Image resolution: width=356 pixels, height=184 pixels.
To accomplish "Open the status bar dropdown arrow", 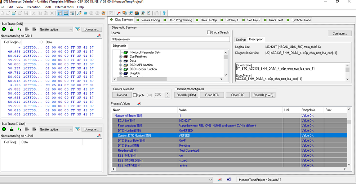I will [x=210, y=180].
